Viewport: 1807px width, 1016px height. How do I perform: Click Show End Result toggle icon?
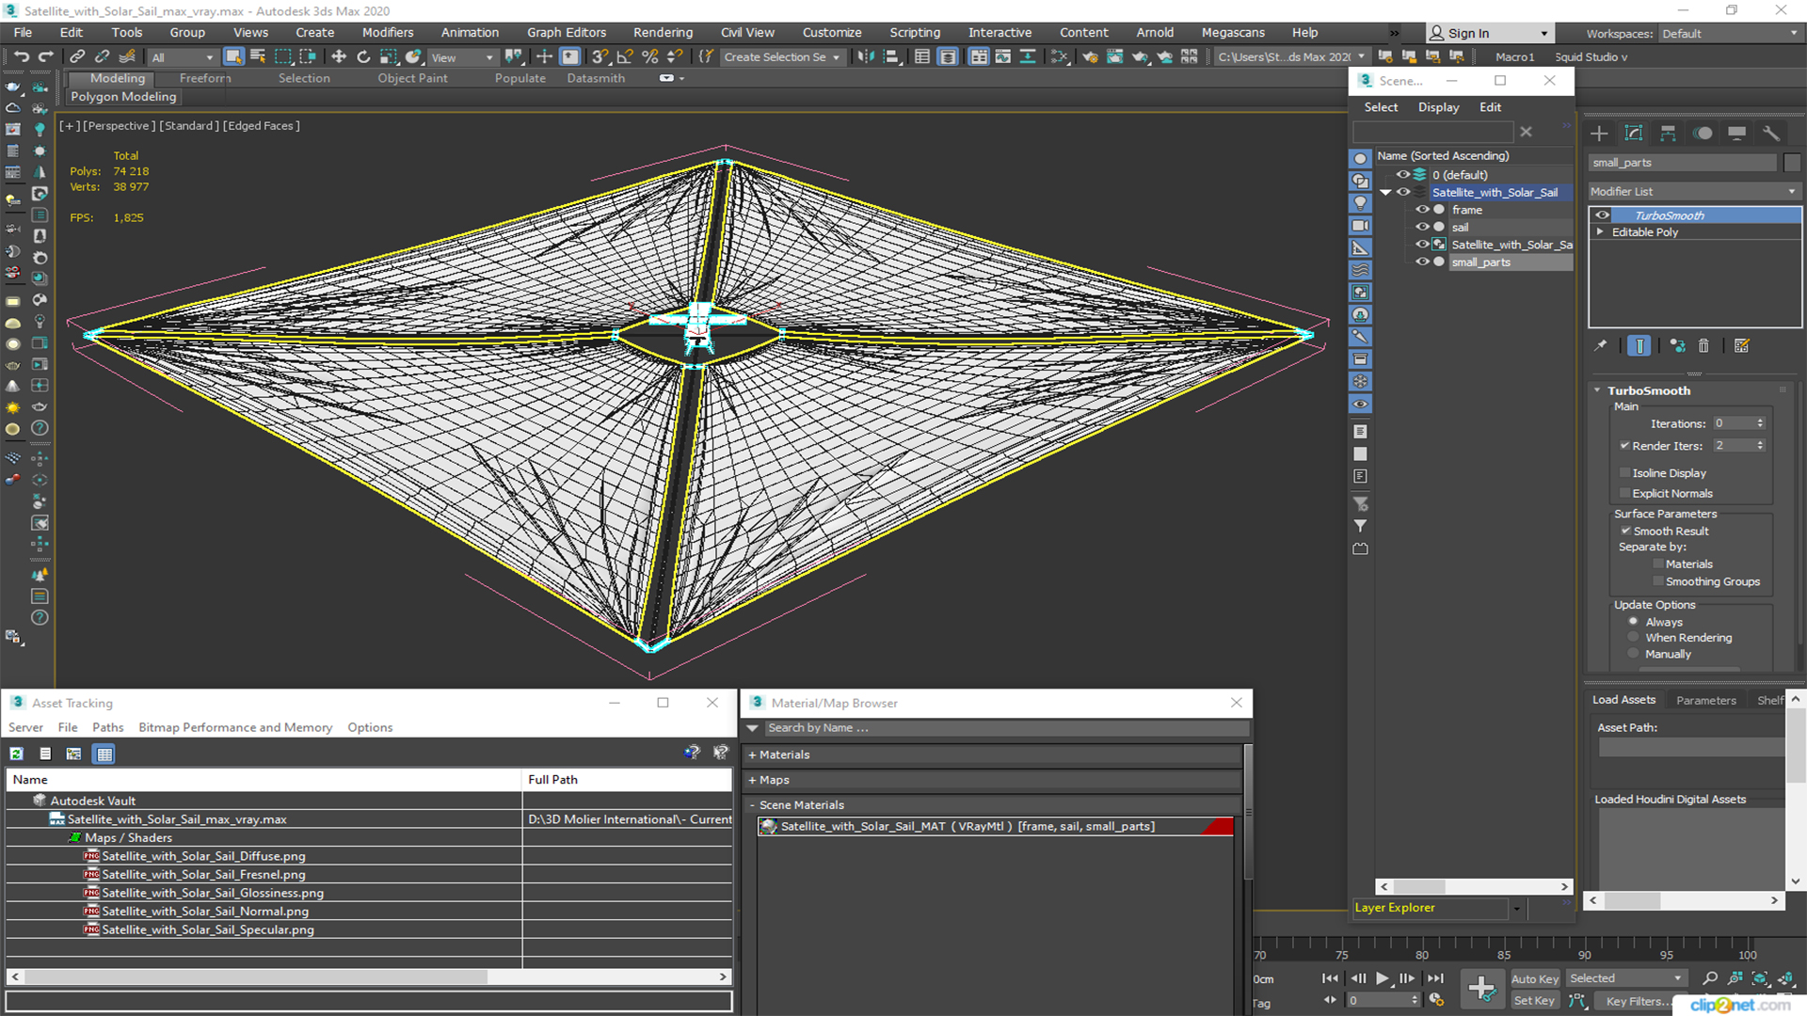click(x=1639, y=346)
